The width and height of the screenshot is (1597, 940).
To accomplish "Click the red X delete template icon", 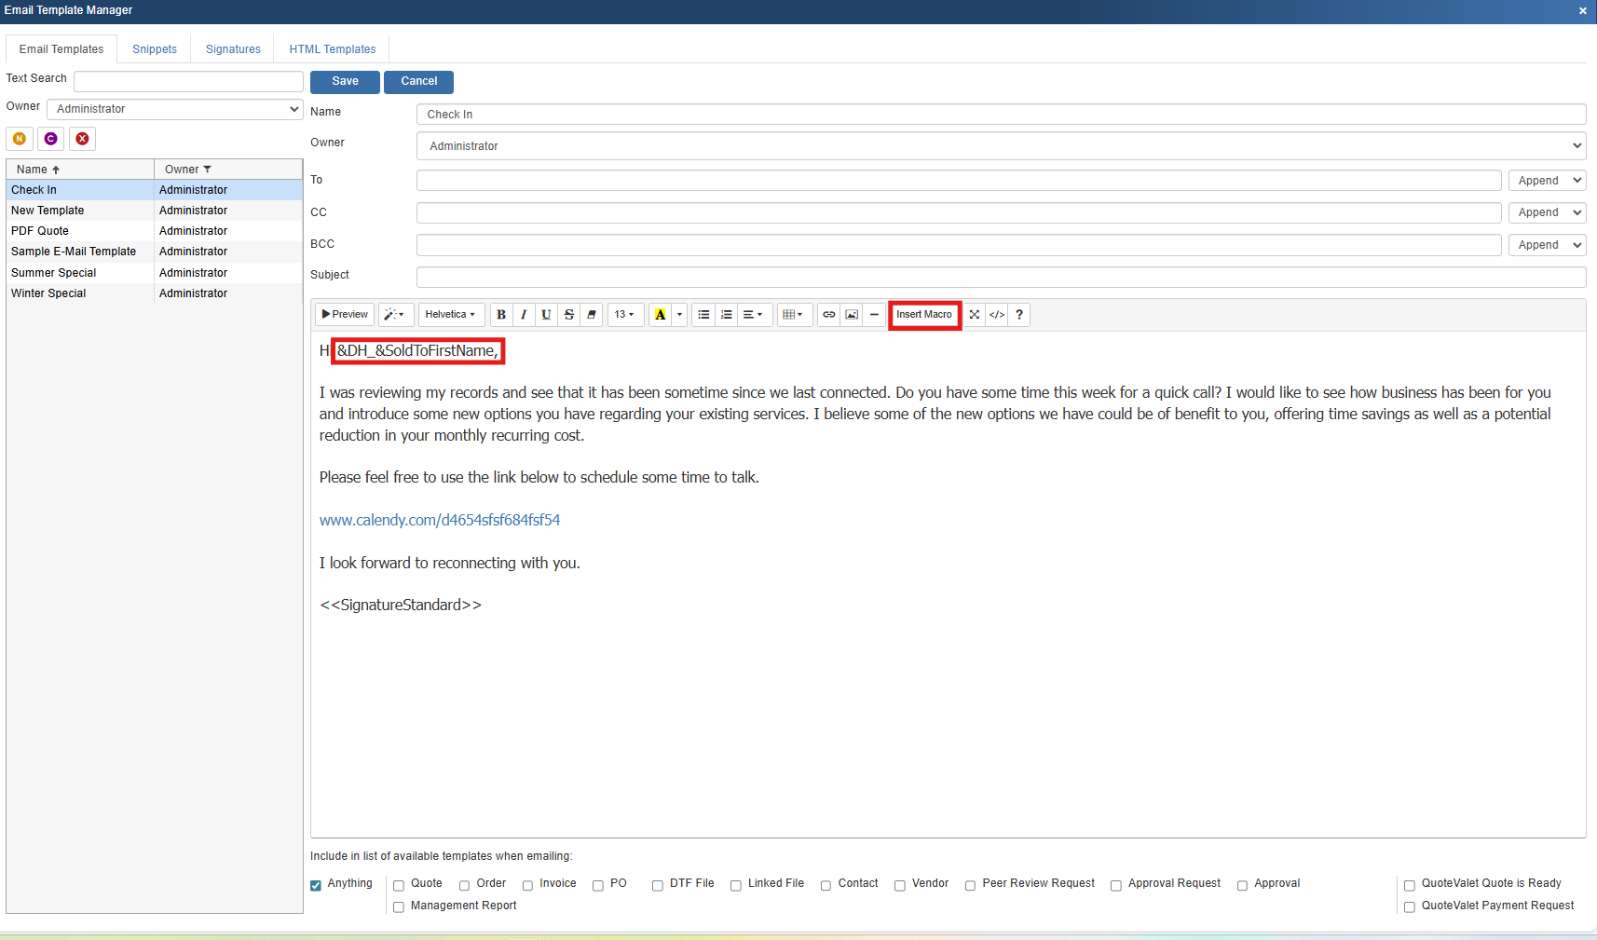I will point(83,139).
